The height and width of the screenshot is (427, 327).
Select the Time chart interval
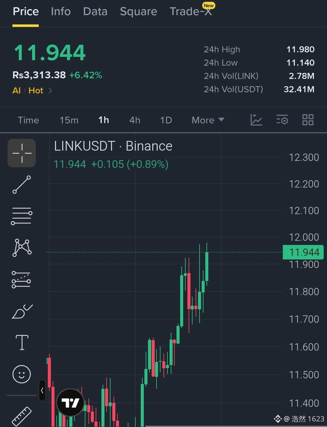pos(28,120)
